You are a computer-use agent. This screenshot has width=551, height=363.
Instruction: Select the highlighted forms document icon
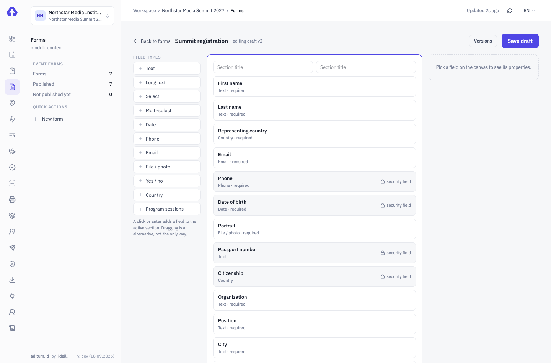(x=12, y=87)
